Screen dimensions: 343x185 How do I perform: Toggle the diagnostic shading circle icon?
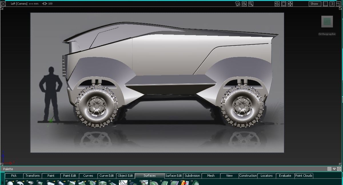tap(284, 4)
